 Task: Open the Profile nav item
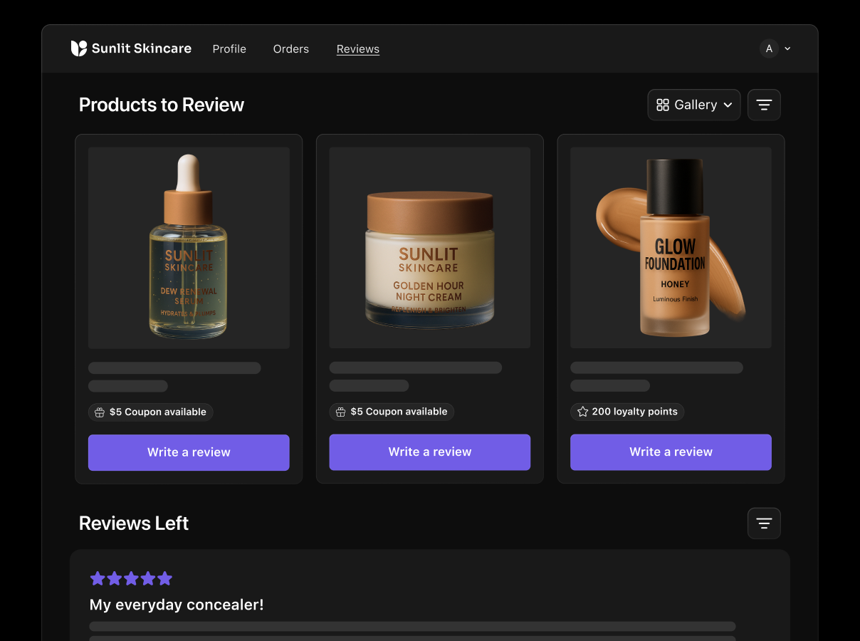[x=229, y=49]
